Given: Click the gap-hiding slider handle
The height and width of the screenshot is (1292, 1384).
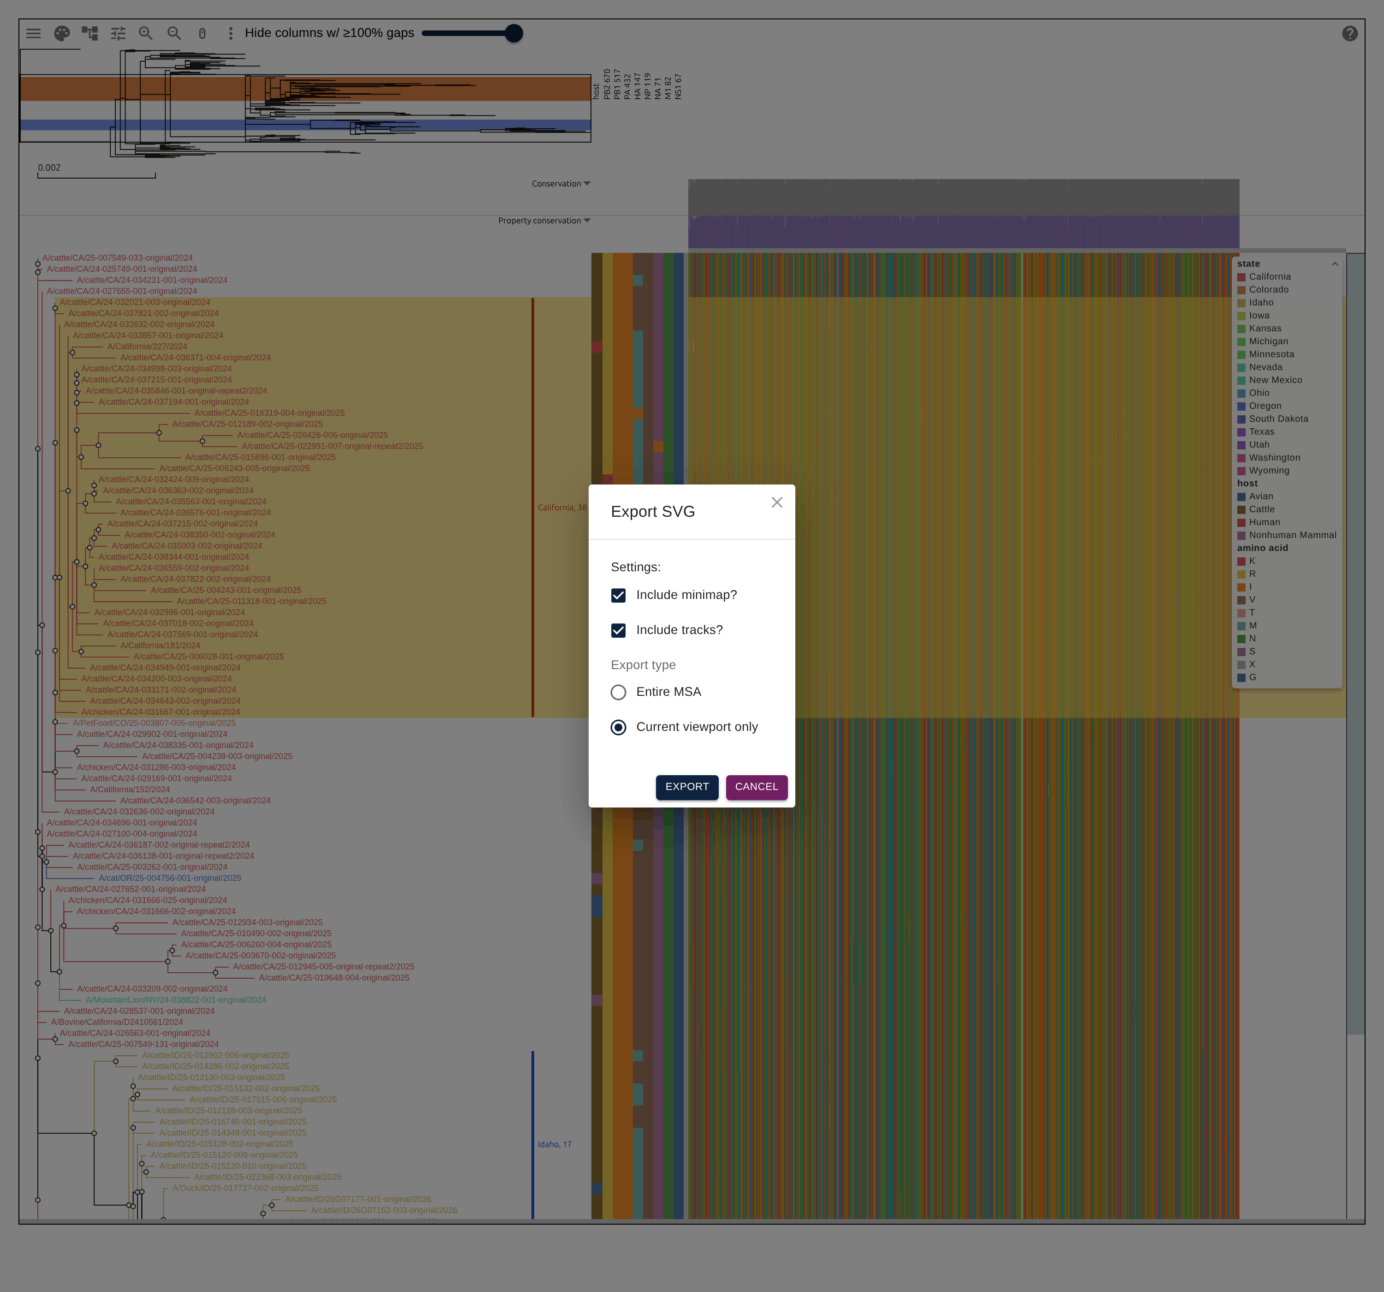Looking at the screenshot, I should pos(514,33).
